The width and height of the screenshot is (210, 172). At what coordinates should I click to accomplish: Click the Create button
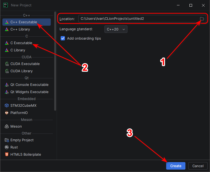coord(176,166)
